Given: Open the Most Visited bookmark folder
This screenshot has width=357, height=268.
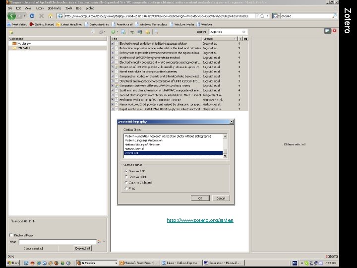Looking at the screenshot, I should [x=17, y=24].
